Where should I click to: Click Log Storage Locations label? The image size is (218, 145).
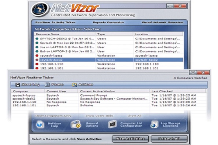click(x=170, y=124)
